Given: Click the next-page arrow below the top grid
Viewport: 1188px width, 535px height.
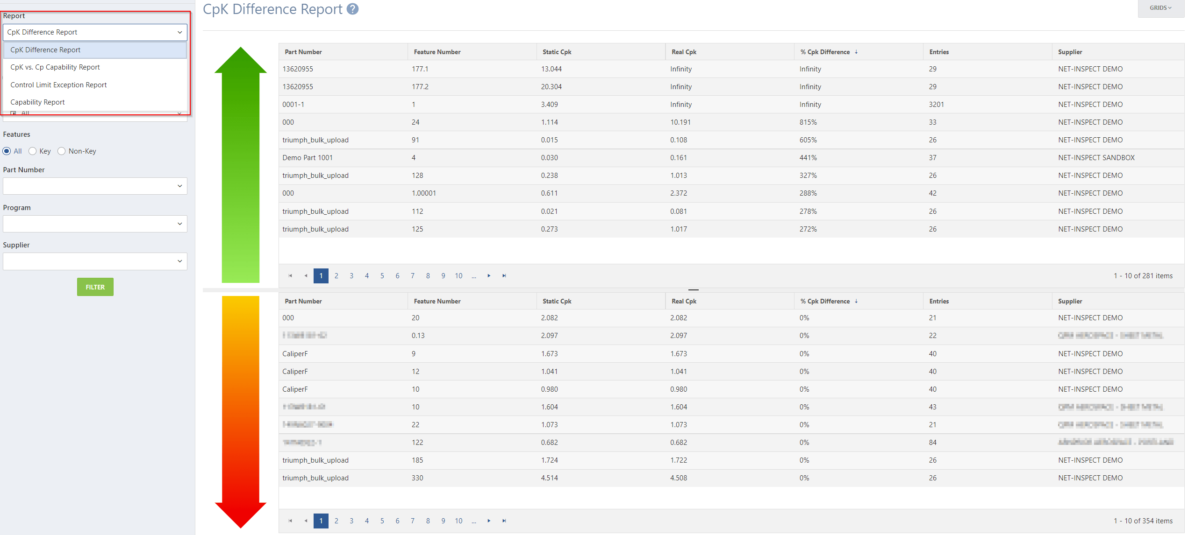Looking at the screenshot, I should (489, 275).
